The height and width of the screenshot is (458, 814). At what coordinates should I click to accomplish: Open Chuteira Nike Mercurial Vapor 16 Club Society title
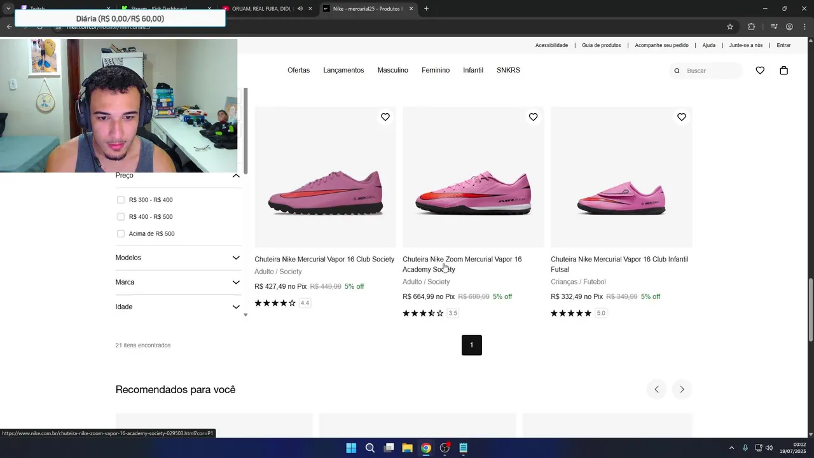[324, 260]
